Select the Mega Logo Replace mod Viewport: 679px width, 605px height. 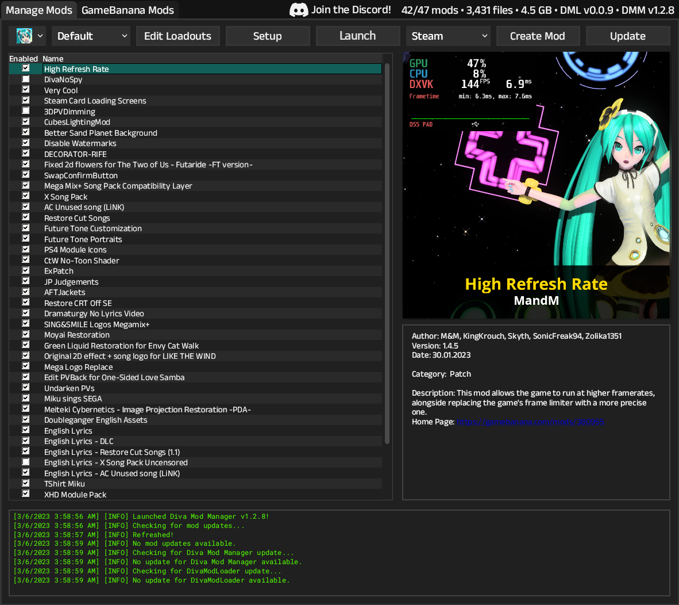coord(195,367)
